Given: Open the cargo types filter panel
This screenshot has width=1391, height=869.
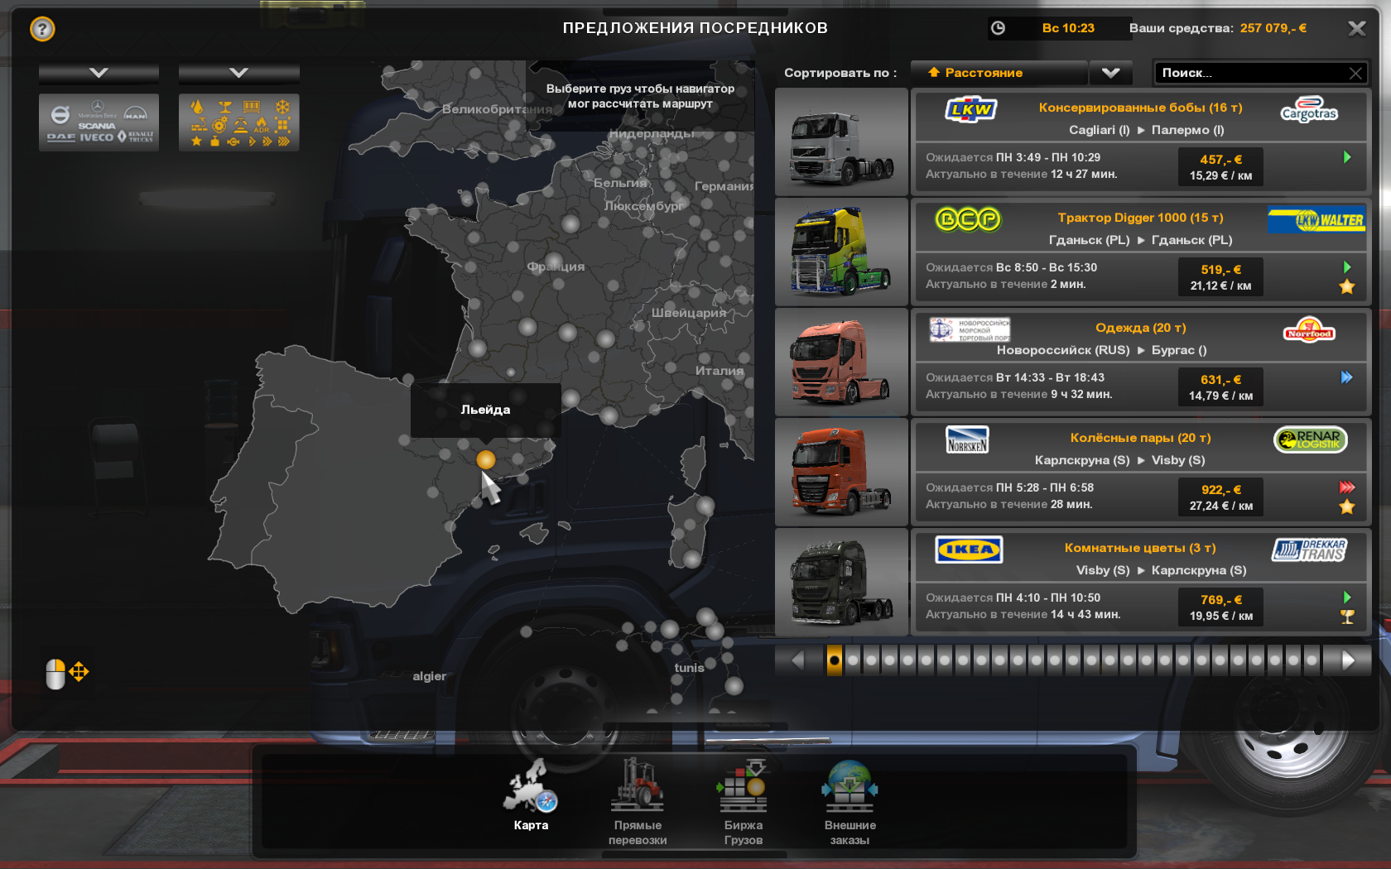Looking at the screenshot, I should (238, 122).
